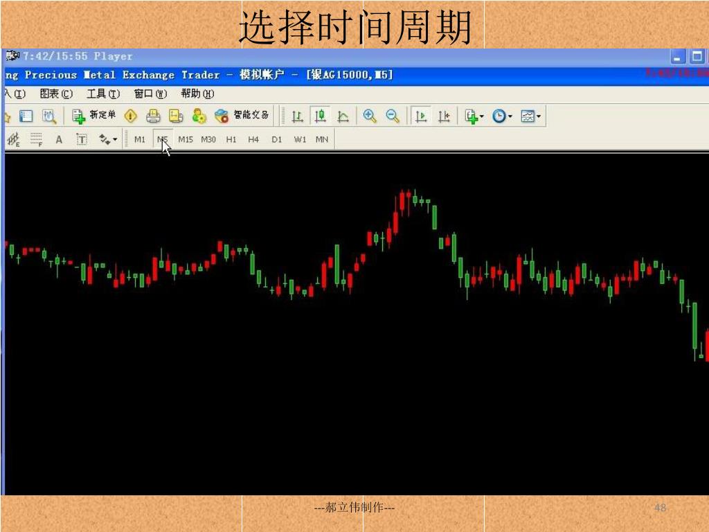Select the M15 timeframe
Image resolution: width=709 pixels, height=532 pixels.
point(186,139)
